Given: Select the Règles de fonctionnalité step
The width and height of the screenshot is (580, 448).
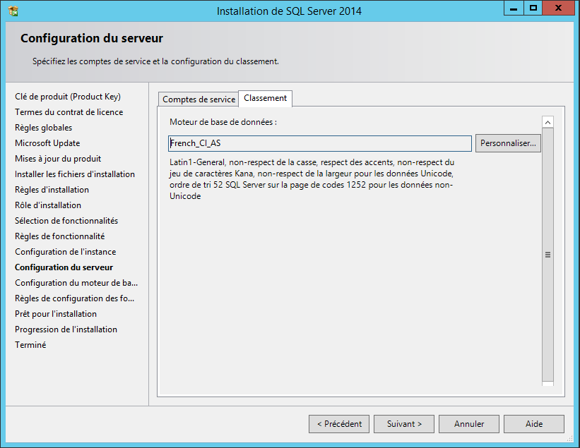Looking at the screenshot, I should coord(59,236).
